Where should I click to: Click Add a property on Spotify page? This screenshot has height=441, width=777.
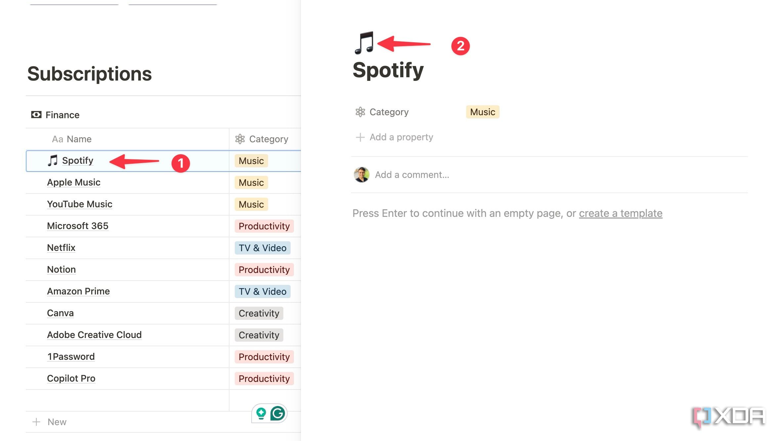click(x=401, y=137)
